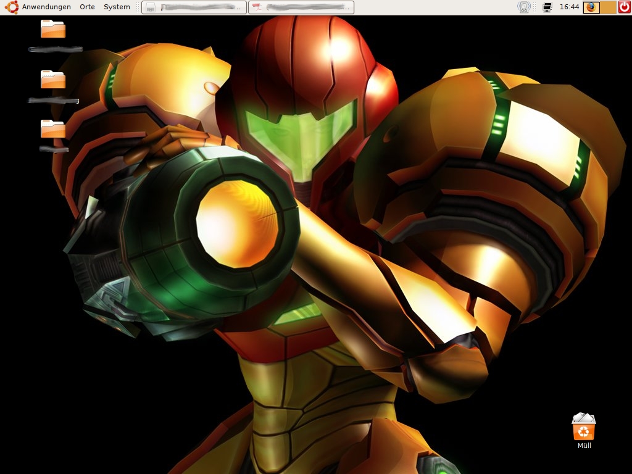Viewport: 632px width, 474px height.
Task: Click the blurred label under the top folder
Action: click(x=56, y=49)
